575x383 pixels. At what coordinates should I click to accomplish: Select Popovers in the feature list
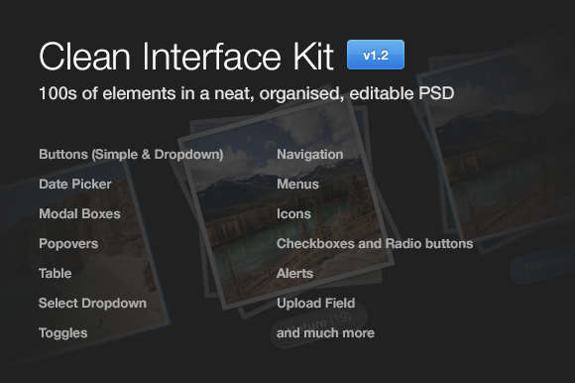pos(68,244)
